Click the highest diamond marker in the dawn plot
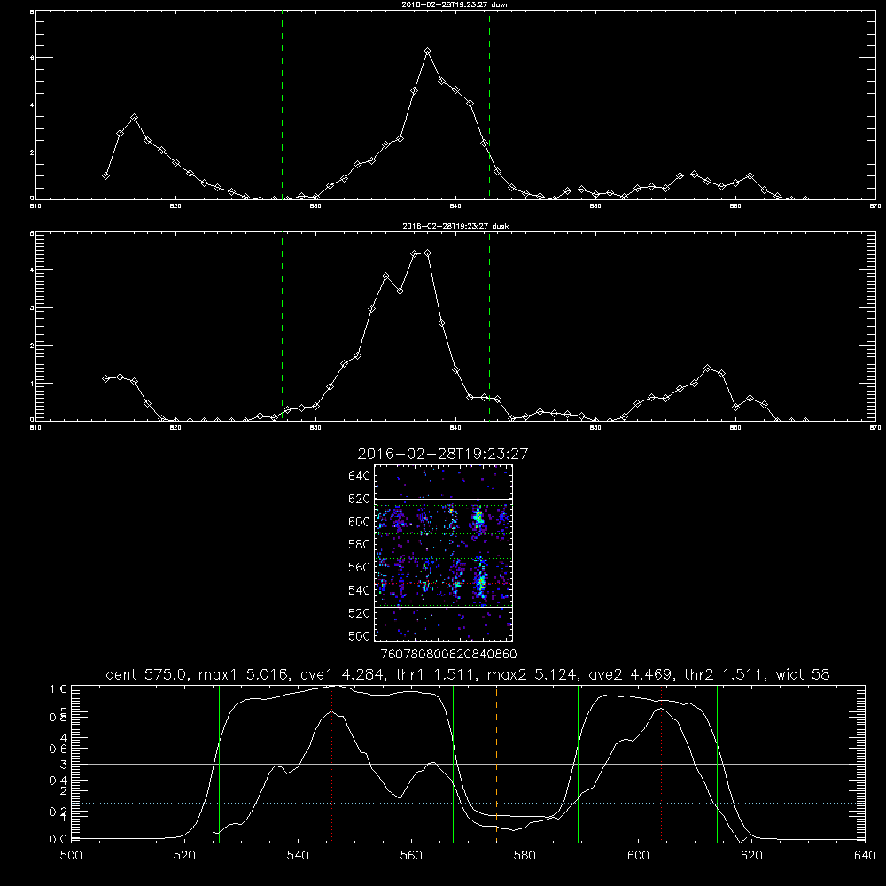This screenshot has height=886, width=886. tap(428, 51)
